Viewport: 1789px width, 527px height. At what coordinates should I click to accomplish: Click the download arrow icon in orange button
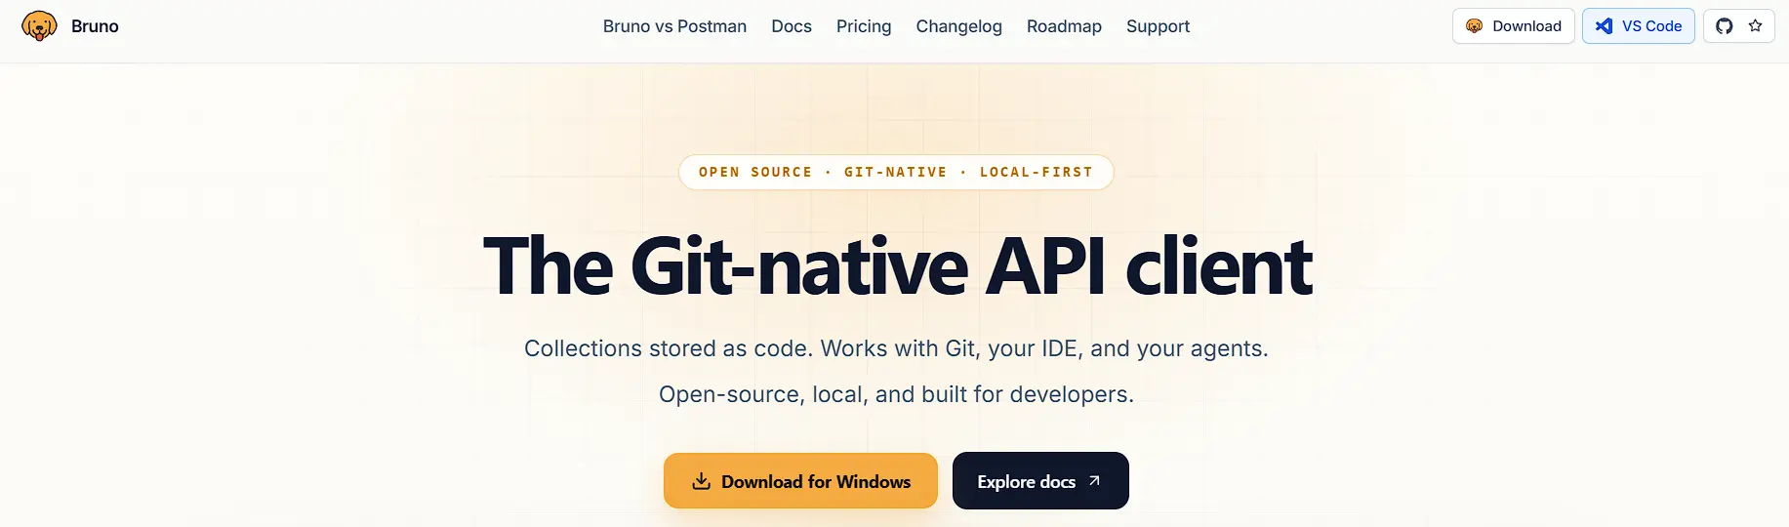coord(701,481)
